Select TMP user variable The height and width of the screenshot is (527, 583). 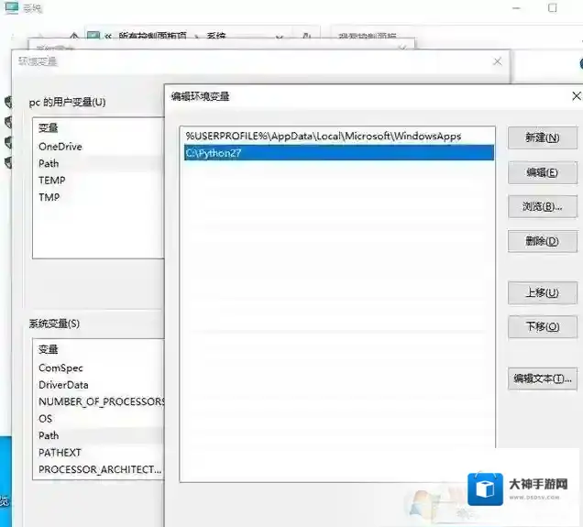pyautogui.click(x=49, y=197)
